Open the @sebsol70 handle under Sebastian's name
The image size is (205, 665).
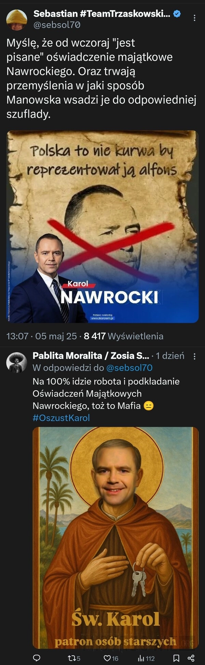pos(57,25)
